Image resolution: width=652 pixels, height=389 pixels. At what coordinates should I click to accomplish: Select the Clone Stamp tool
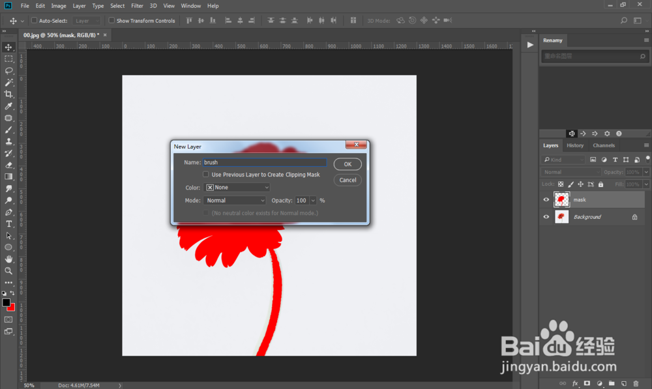tap(8, 141)
